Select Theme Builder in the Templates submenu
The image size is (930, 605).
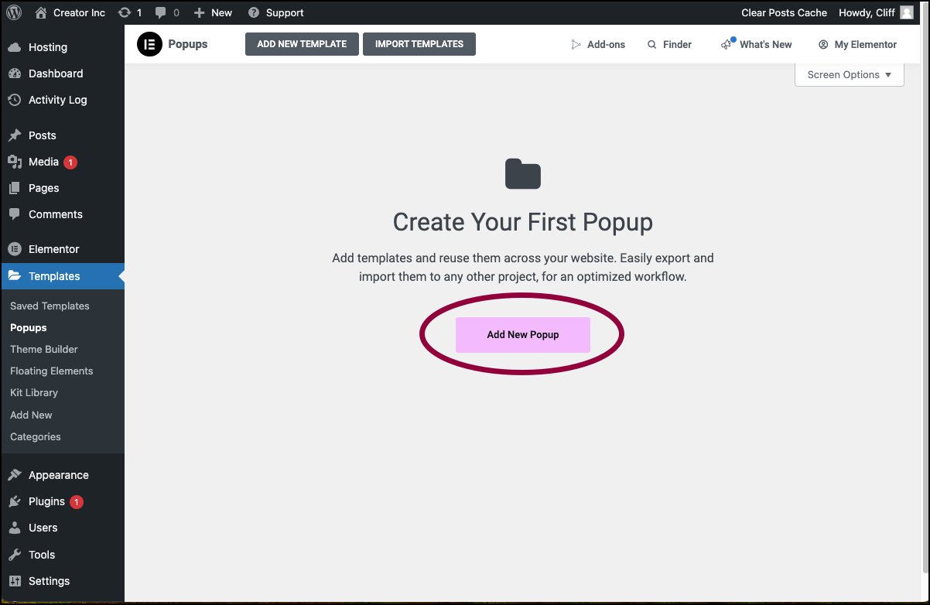[44, 349]
